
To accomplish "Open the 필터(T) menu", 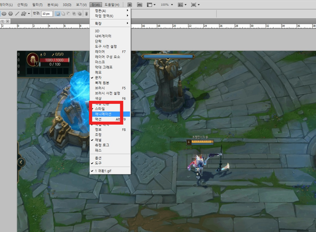I will (37, 5).
